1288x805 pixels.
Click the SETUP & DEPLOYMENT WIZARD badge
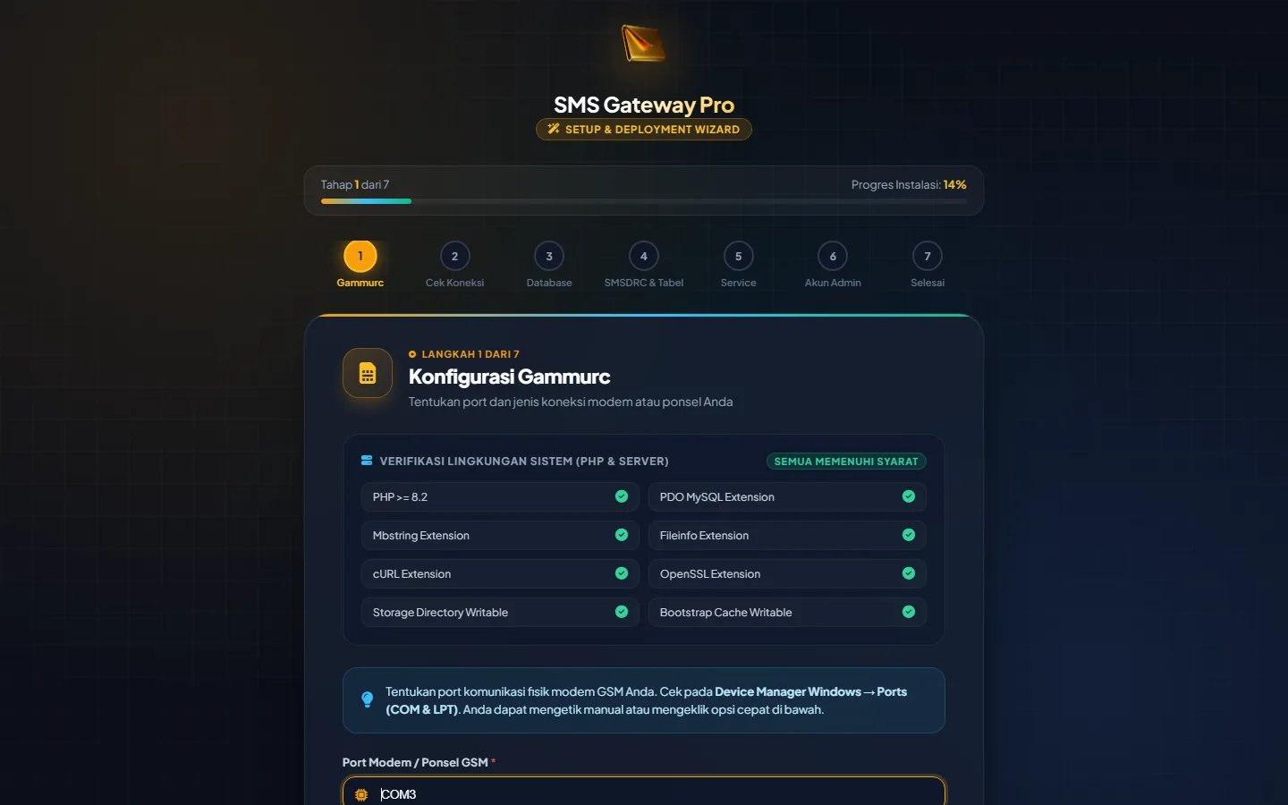pyautogui.click(x=644, y=130)
